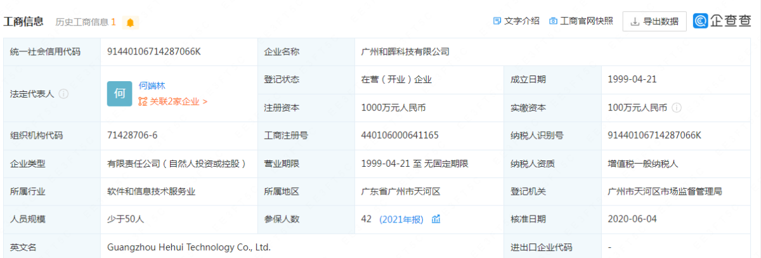
Task: Select the 工商信息 heading tab
Action: pos(23,22)
